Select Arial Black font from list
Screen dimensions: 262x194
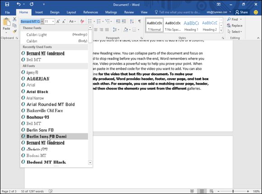54,92
